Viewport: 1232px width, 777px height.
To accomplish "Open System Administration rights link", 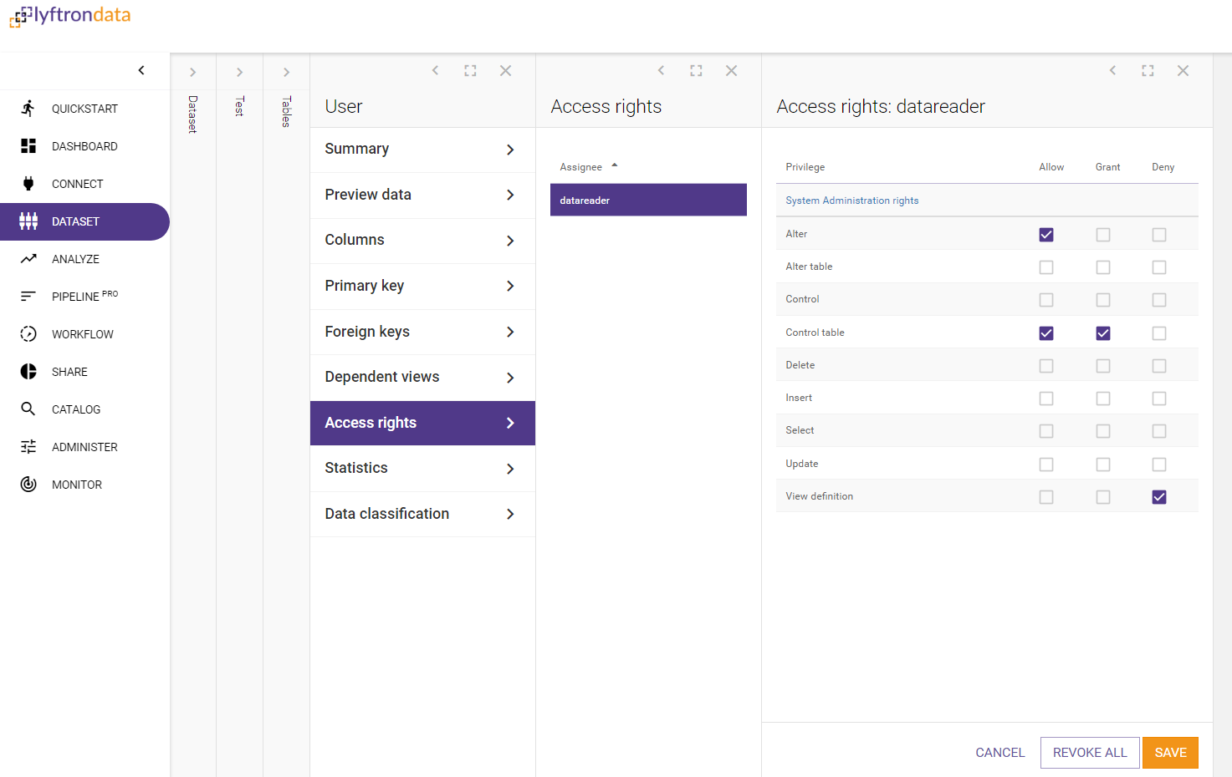I will pos(851,201).
